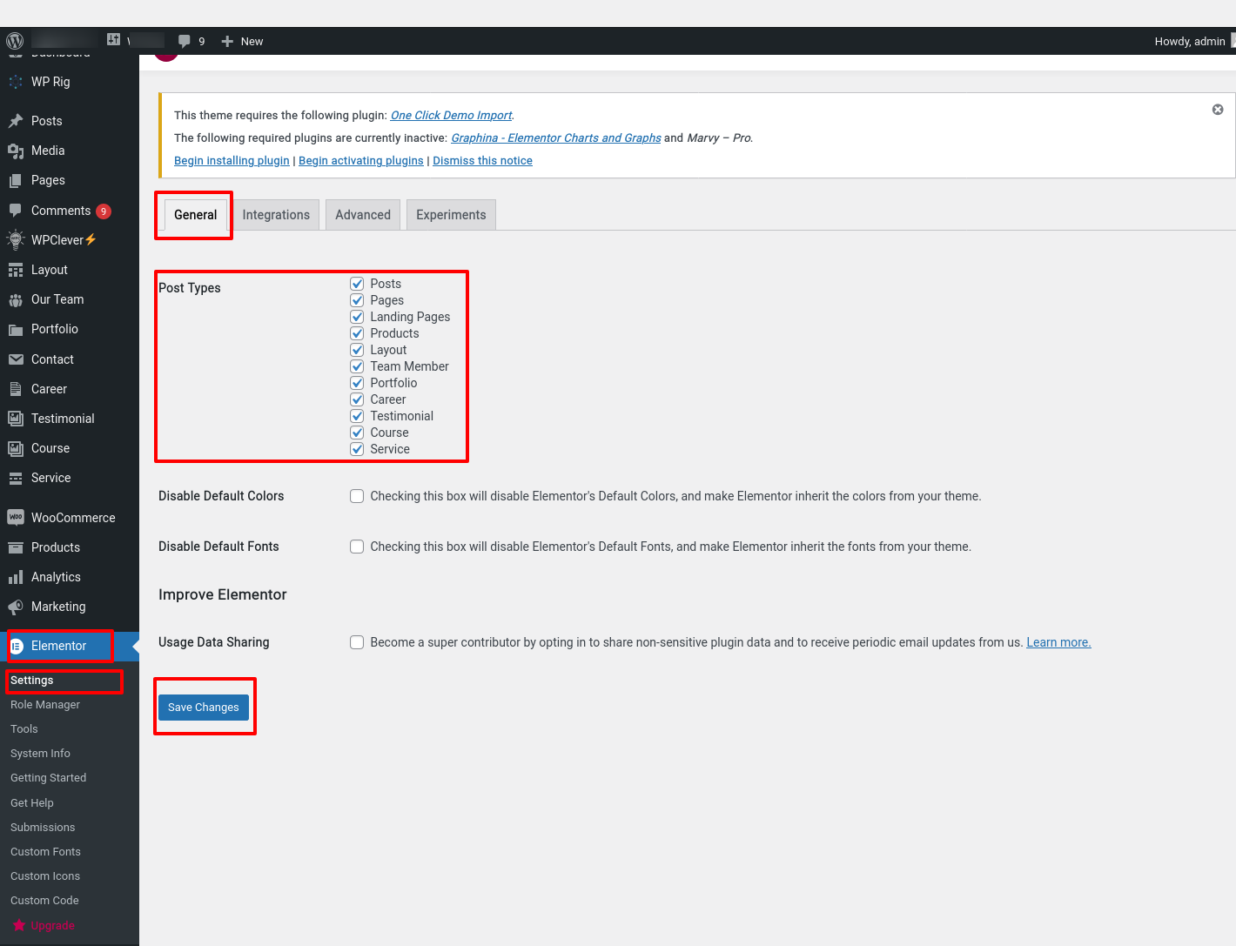Uncheck the Career post type checkbox
Image resolution: width=1236 pixels, height=946 pixels.
[357, 399]
